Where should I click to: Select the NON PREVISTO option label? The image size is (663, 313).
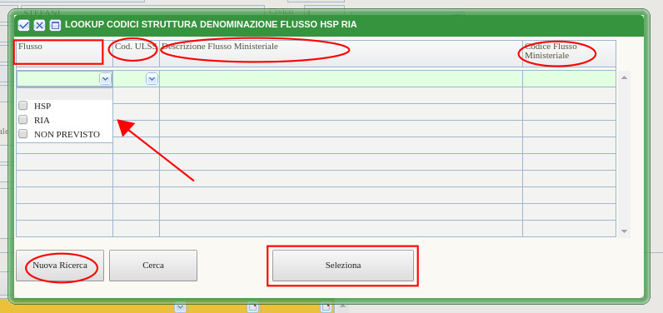67,134
